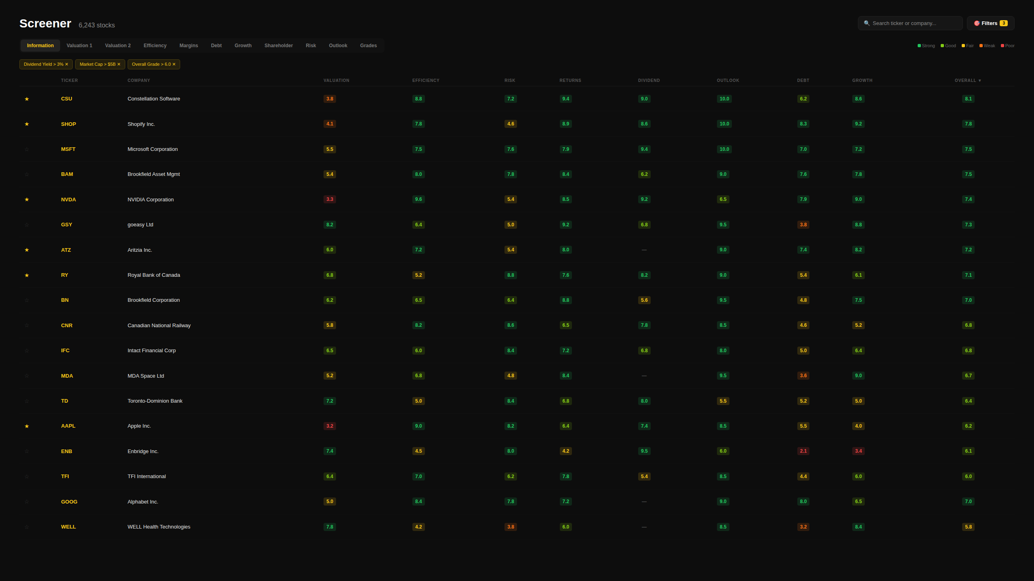The image size is (1034, 581).
Task: Remove the Market Cap > $5B chip
Action: click(x=119, y=64)
